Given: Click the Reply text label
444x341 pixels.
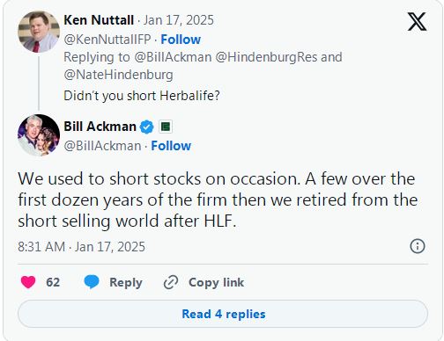Looking at the screenshot, I should point(126,282).
